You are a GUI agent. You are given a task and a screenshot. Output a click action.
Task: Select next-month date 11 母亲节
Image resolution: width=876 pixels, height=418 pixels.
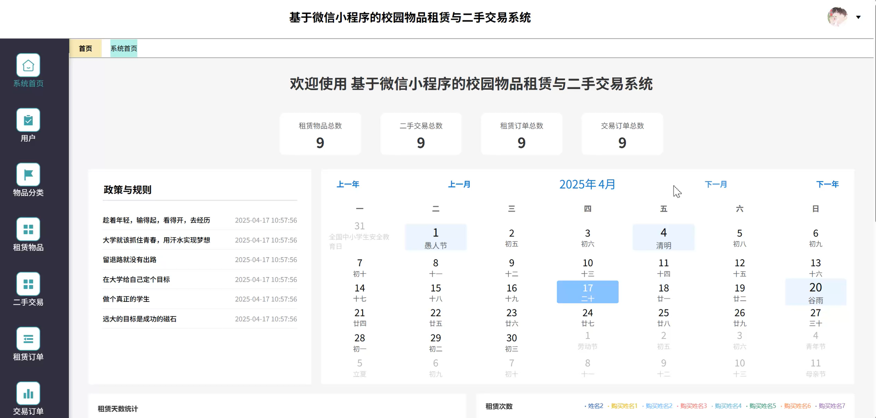816,368
